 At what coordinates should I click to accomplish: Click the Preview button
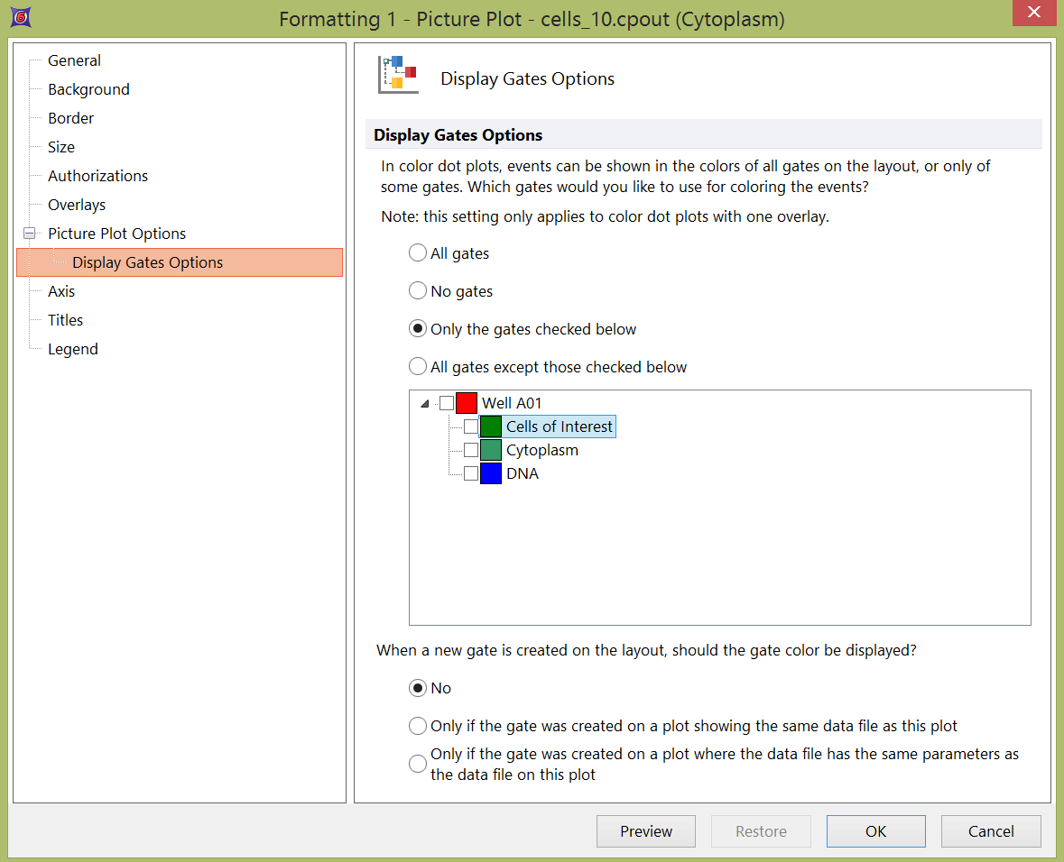tap(646, 831)
